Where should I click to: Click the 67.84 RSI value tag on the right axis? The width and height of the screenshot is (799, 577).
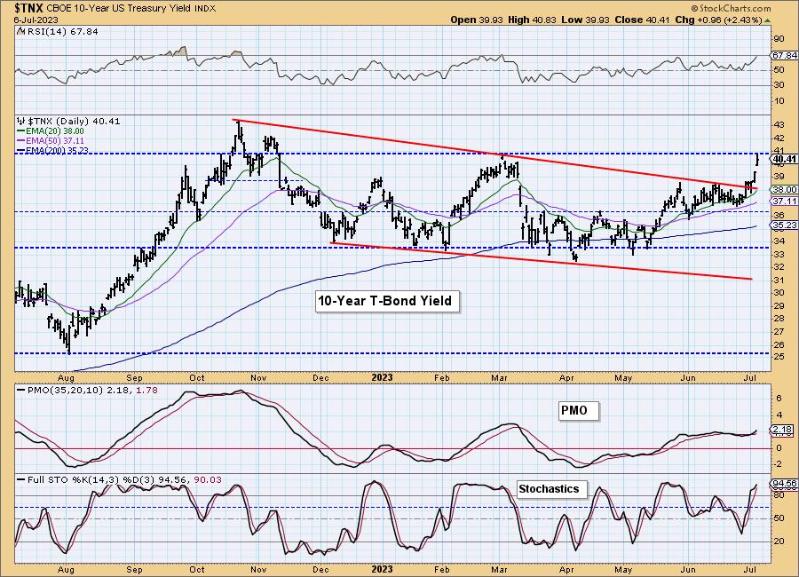[785, 55]
